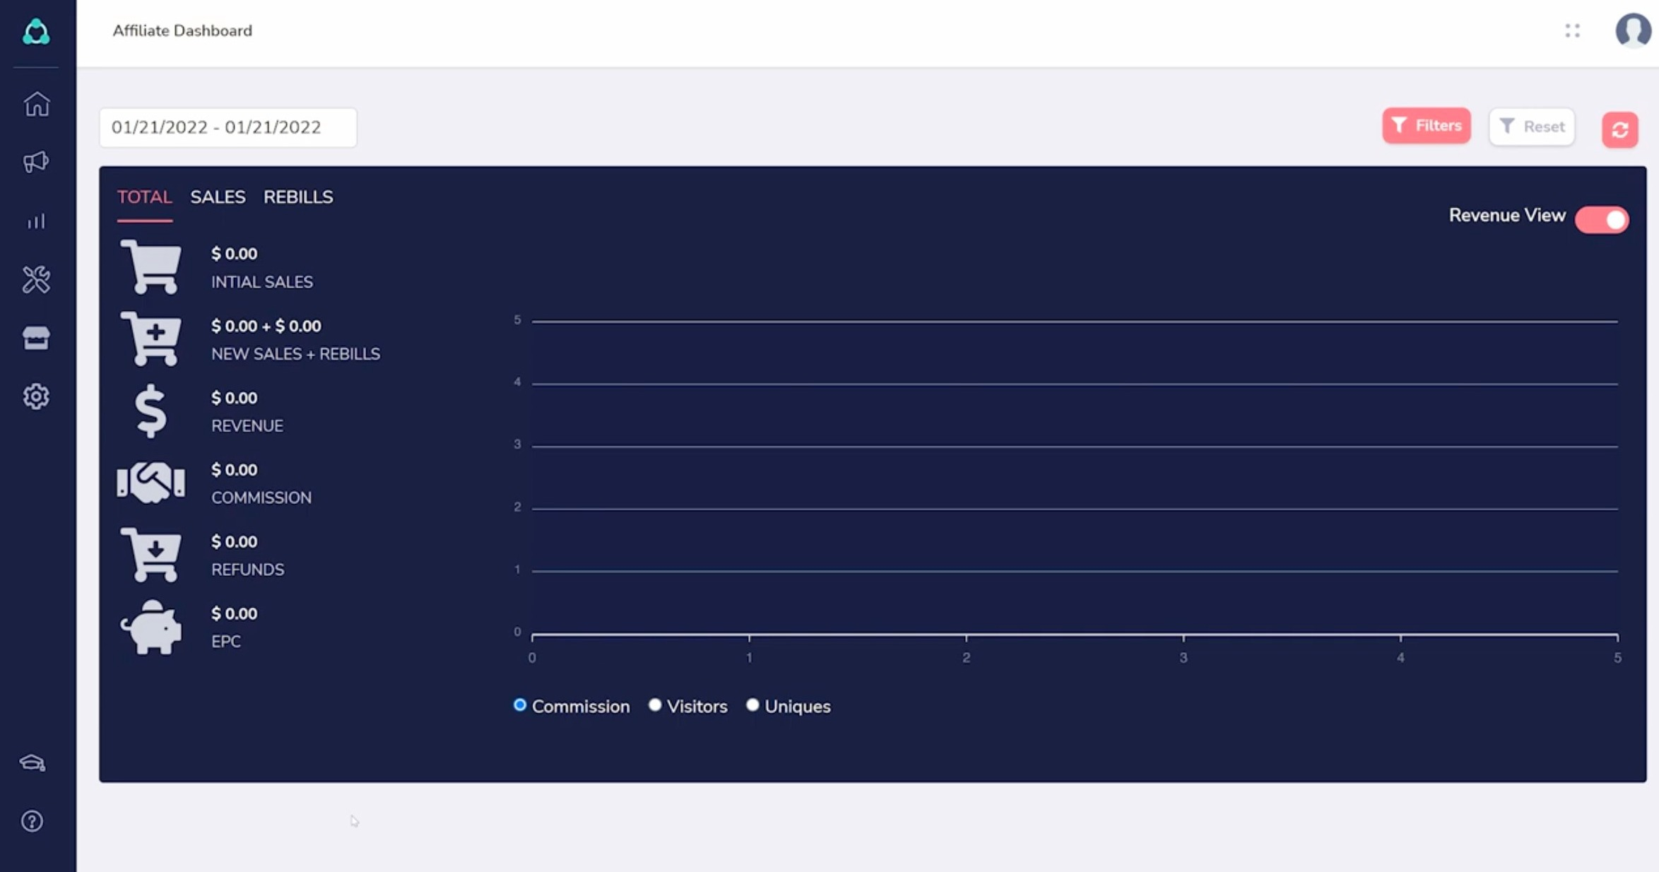Select the Uniques radio button
The image size is (1659, 872).
click(x=752, y=705)
